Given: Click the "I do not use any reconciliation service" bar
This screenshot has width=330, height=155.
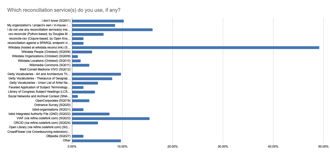Looking at the screenshot, I should click(112, 30).
